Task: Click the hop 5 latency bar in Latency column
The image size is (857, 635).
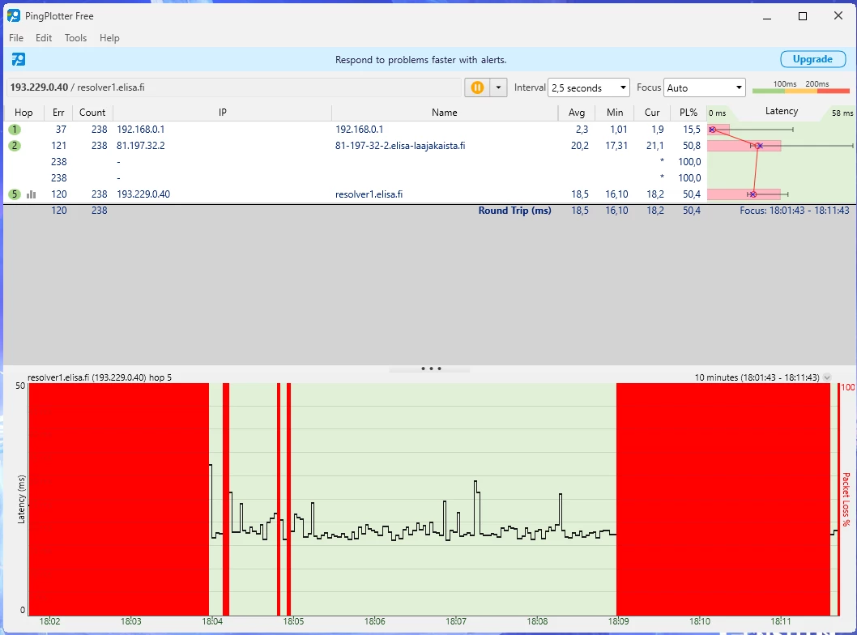Action: tap(744, 194)
